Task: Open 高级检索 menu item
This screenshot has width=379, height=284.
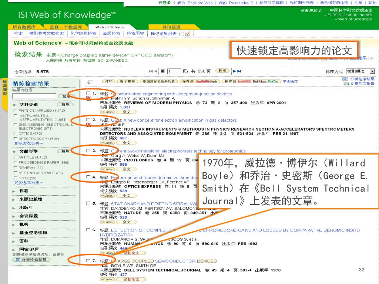Action: pyautogui.click(x=111, y=34)
